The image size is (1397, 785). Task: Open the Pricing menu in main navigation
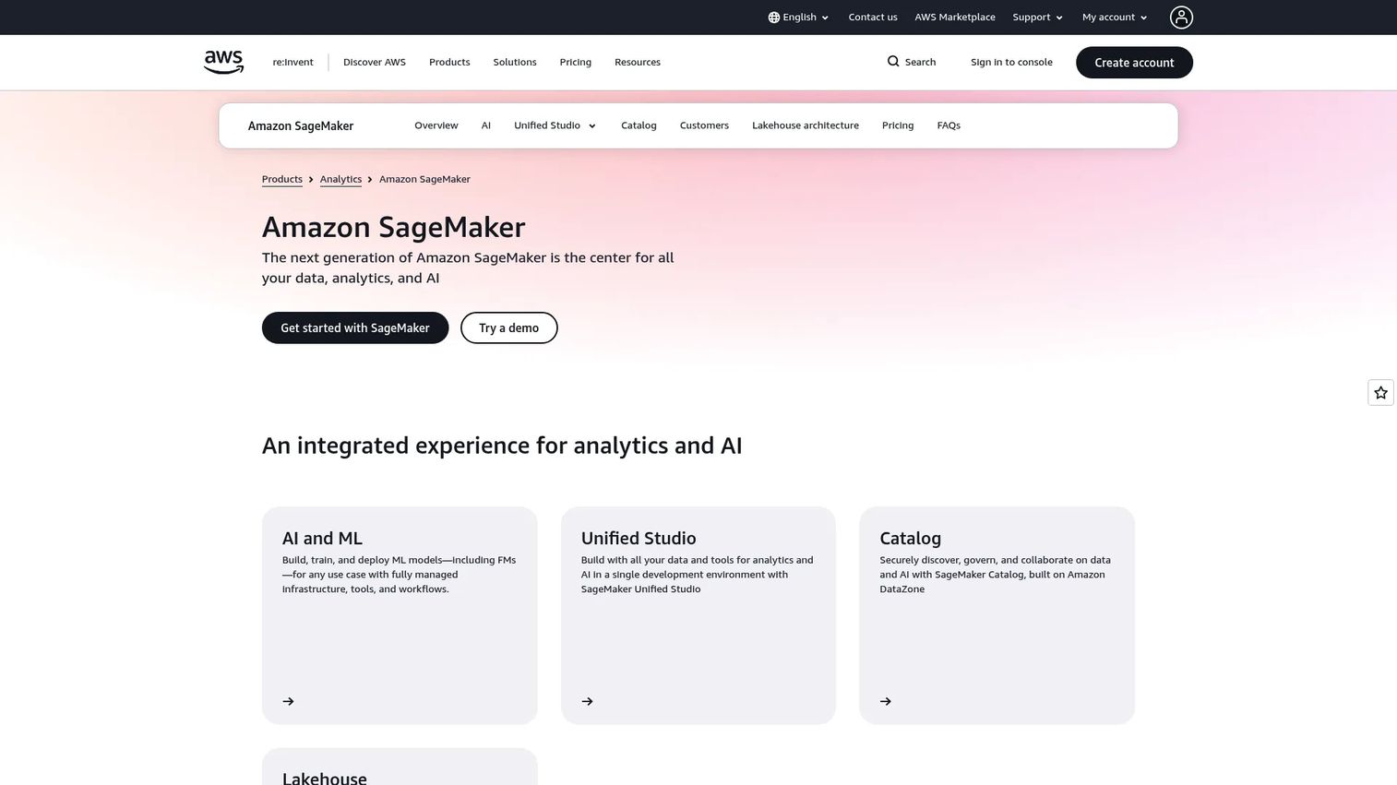(x=576, y=62)
